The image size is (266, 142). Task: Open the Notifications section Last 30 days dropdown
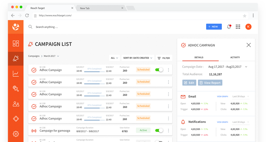click(241, 122)
